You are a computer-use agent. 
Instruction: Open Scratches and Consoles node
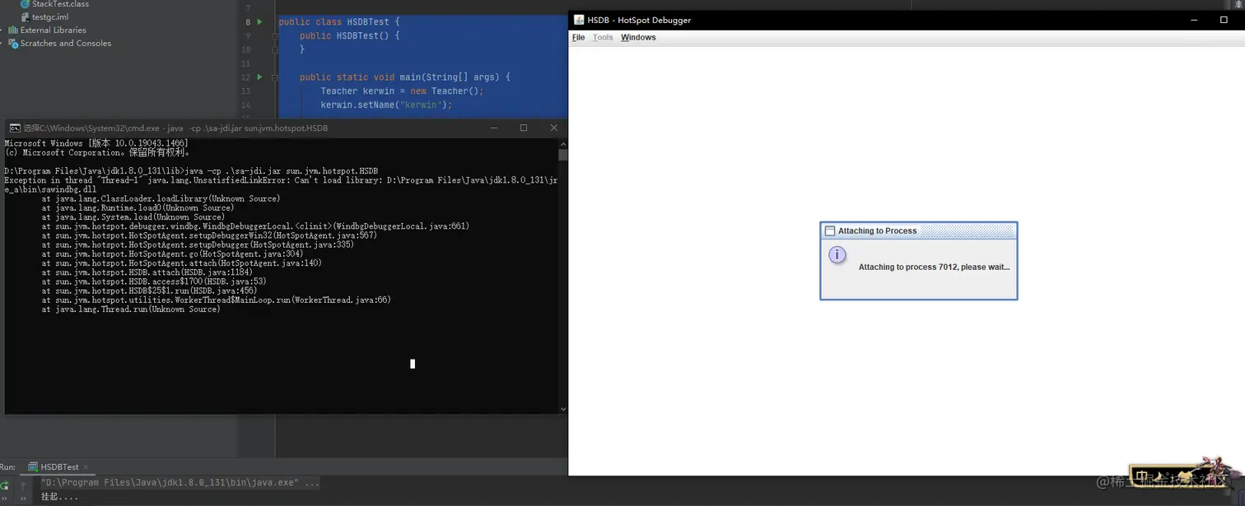tap(65, 43)
